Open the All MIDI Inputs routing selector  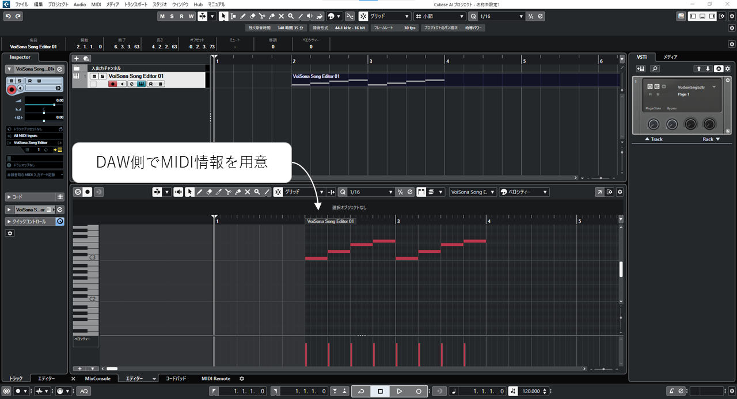tap(35, 135)
